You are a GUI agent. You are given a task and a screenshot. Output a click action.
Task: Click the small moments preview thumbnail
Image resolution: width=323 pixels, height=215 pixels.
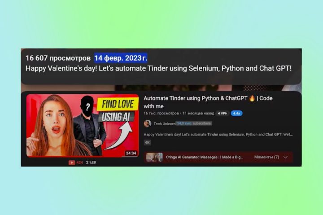154,157
